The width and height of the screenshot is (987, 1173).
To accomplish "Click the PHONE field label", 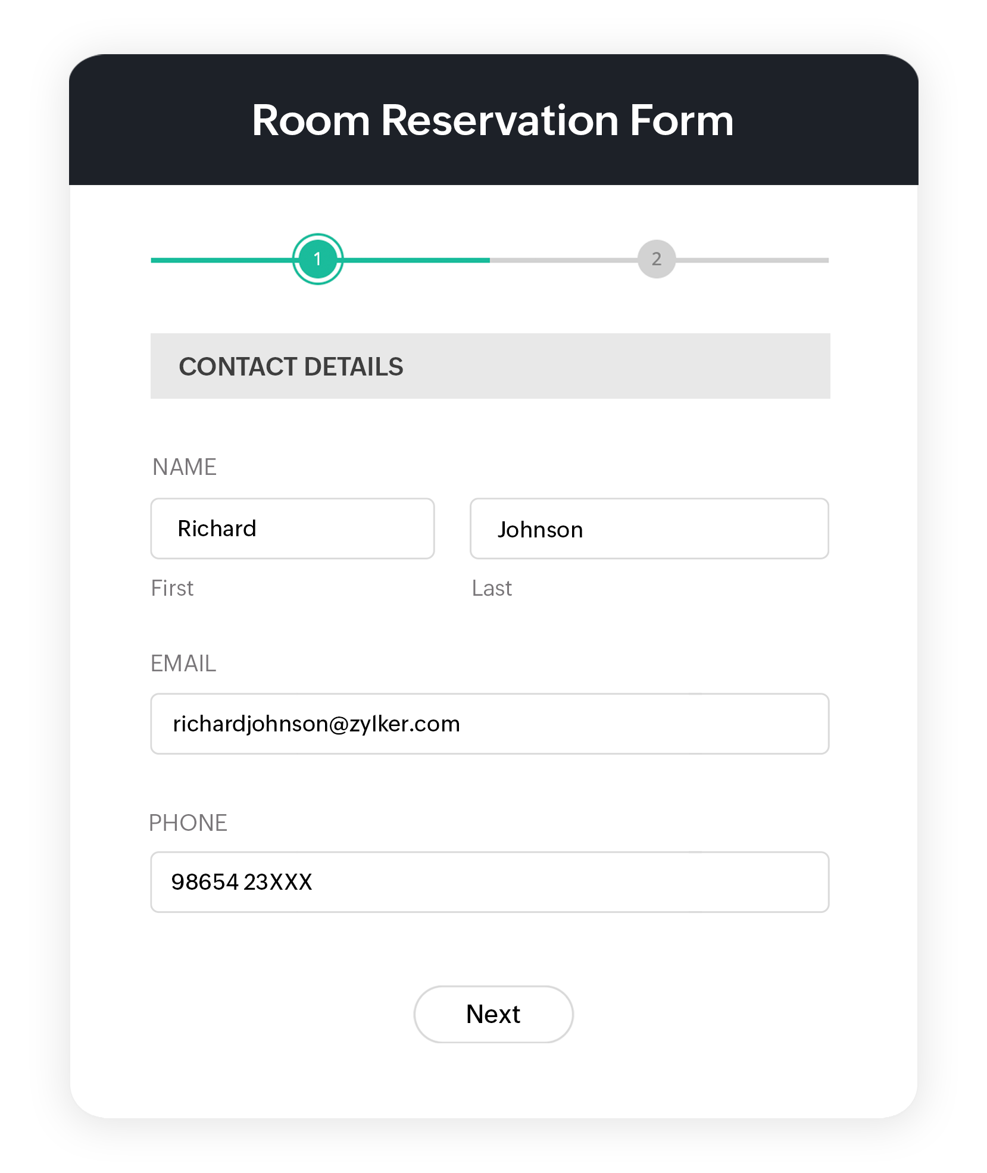I will tap(188, 823).
